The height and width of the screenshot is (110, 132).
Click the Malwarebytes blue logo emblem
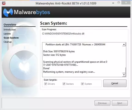[8, 13]
